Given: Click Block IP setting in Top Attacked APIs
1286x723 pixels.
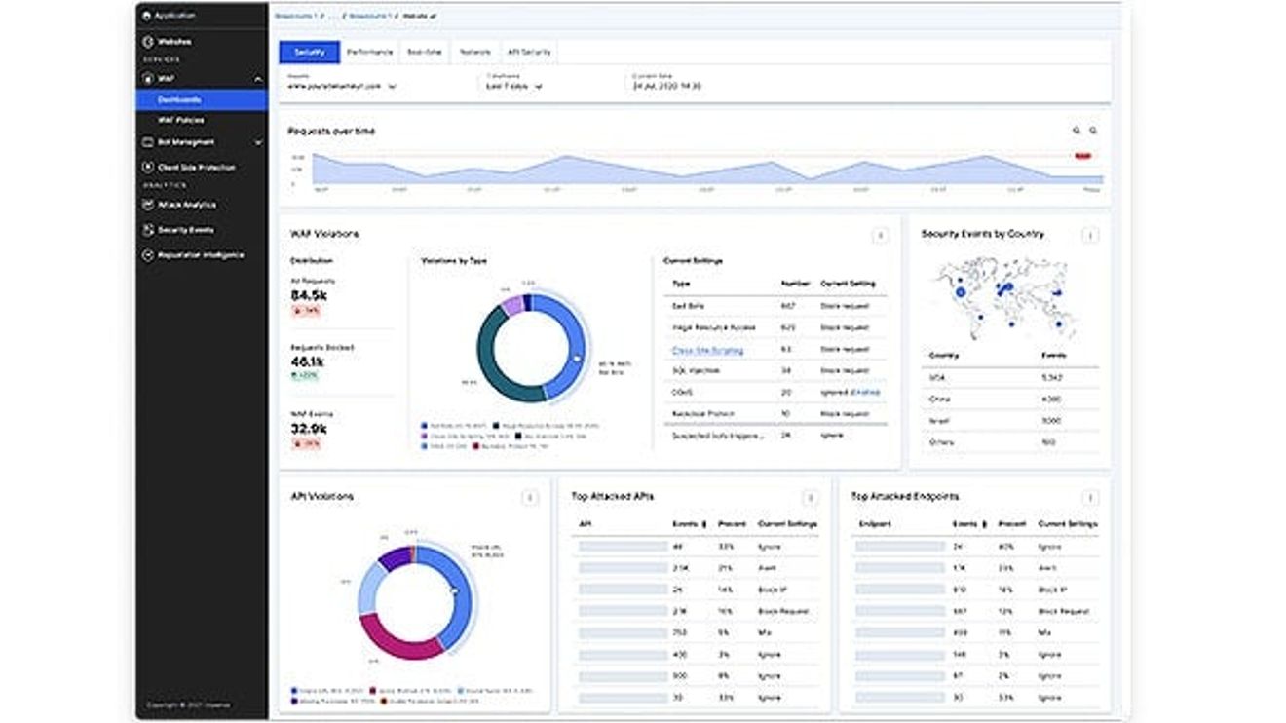Looking at the screenshot, I should tap(773, 590).
